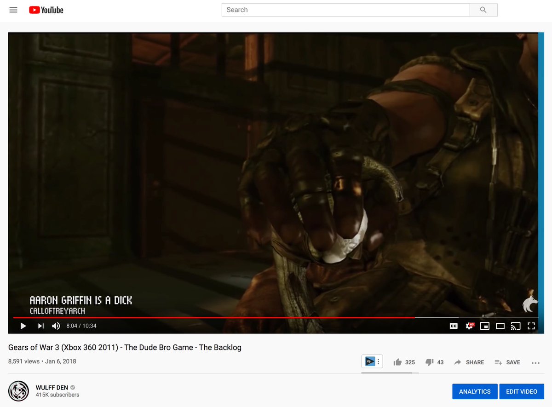Cast video to TV
552x407 pixels.
coord(516,326)
